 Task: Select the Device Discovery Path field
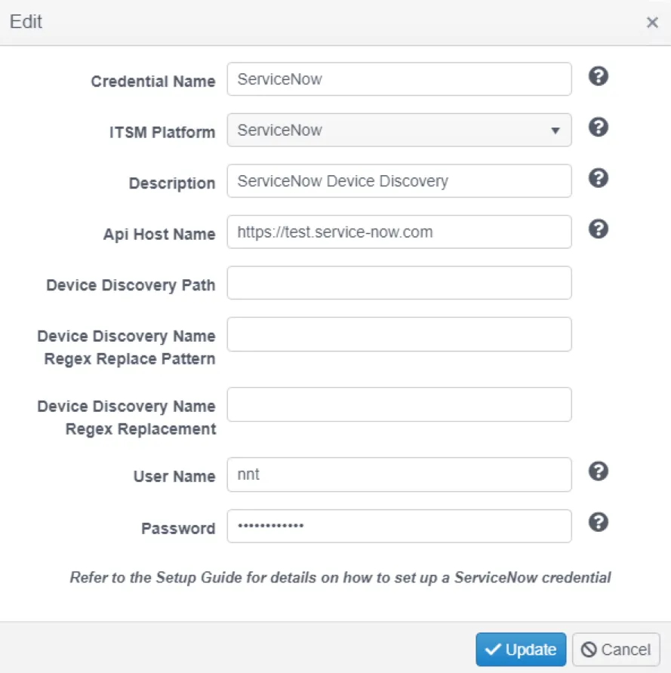(x=399, y=283)
